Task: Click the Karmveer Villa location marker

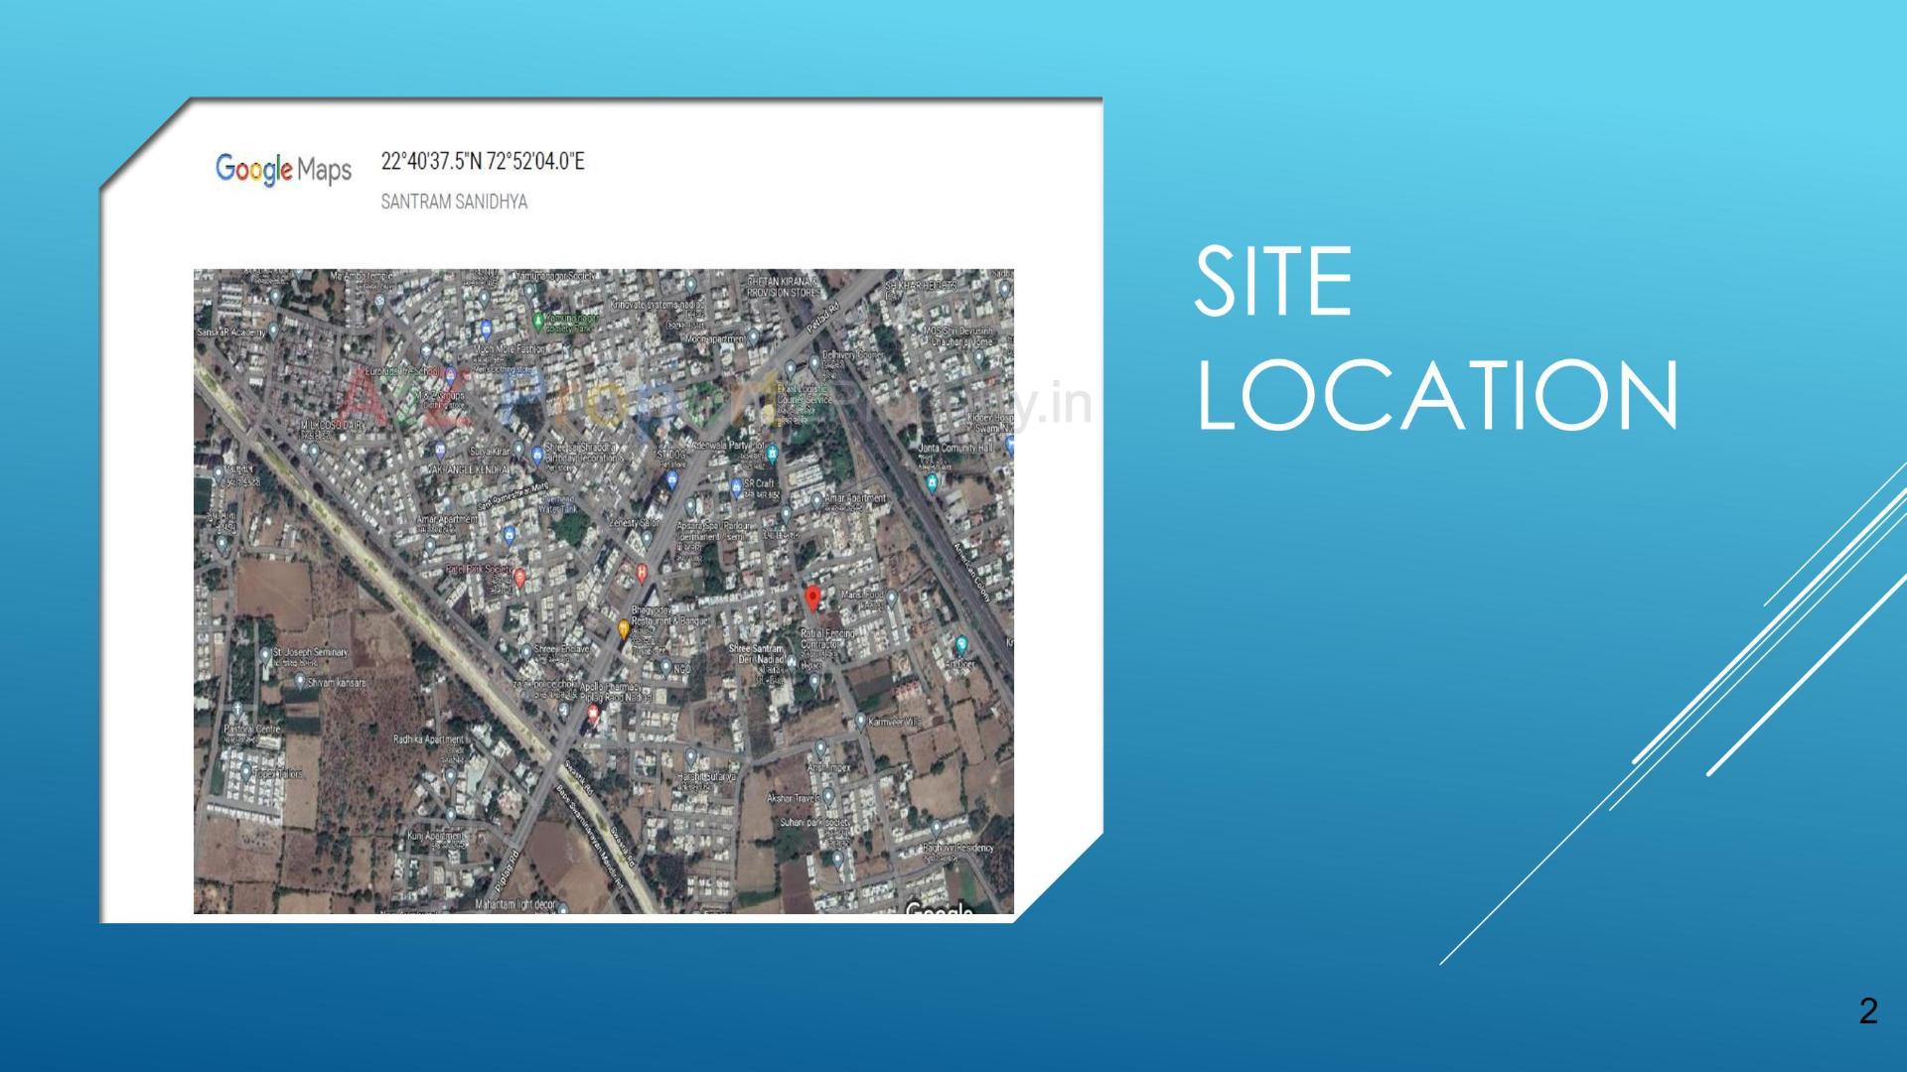Action: [x=861, y=719]
